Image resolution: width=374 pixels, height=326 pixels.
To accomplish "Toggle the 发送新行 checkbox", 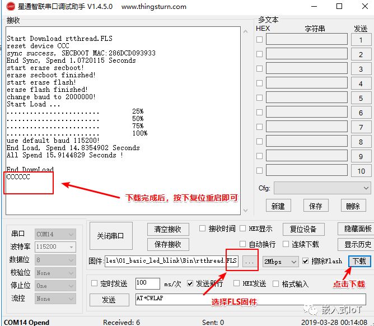I will (x=190, y=283).
